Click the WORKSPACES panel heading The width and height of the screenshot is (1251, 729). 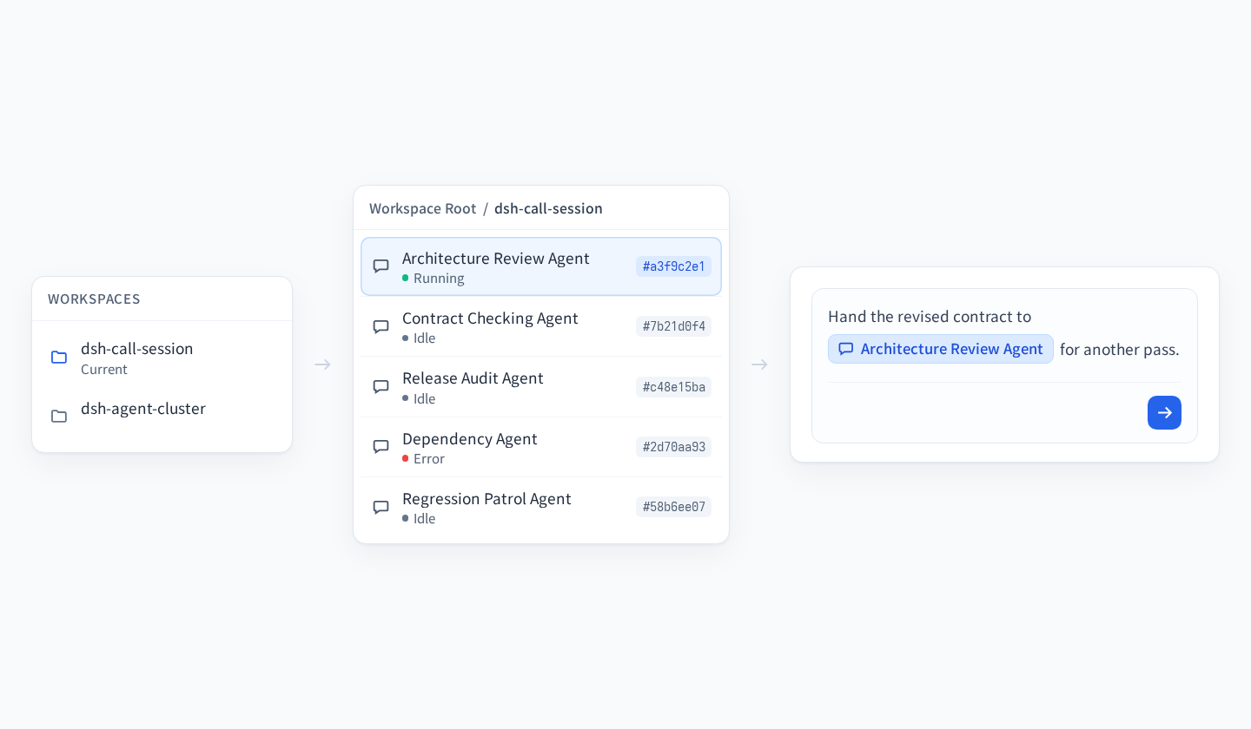tap(94, 299)
